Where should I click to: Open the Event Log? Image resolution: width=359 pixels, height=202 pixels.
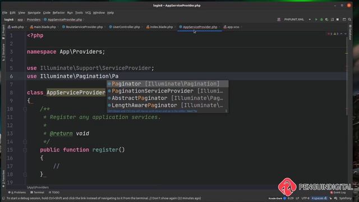point(338,192)
